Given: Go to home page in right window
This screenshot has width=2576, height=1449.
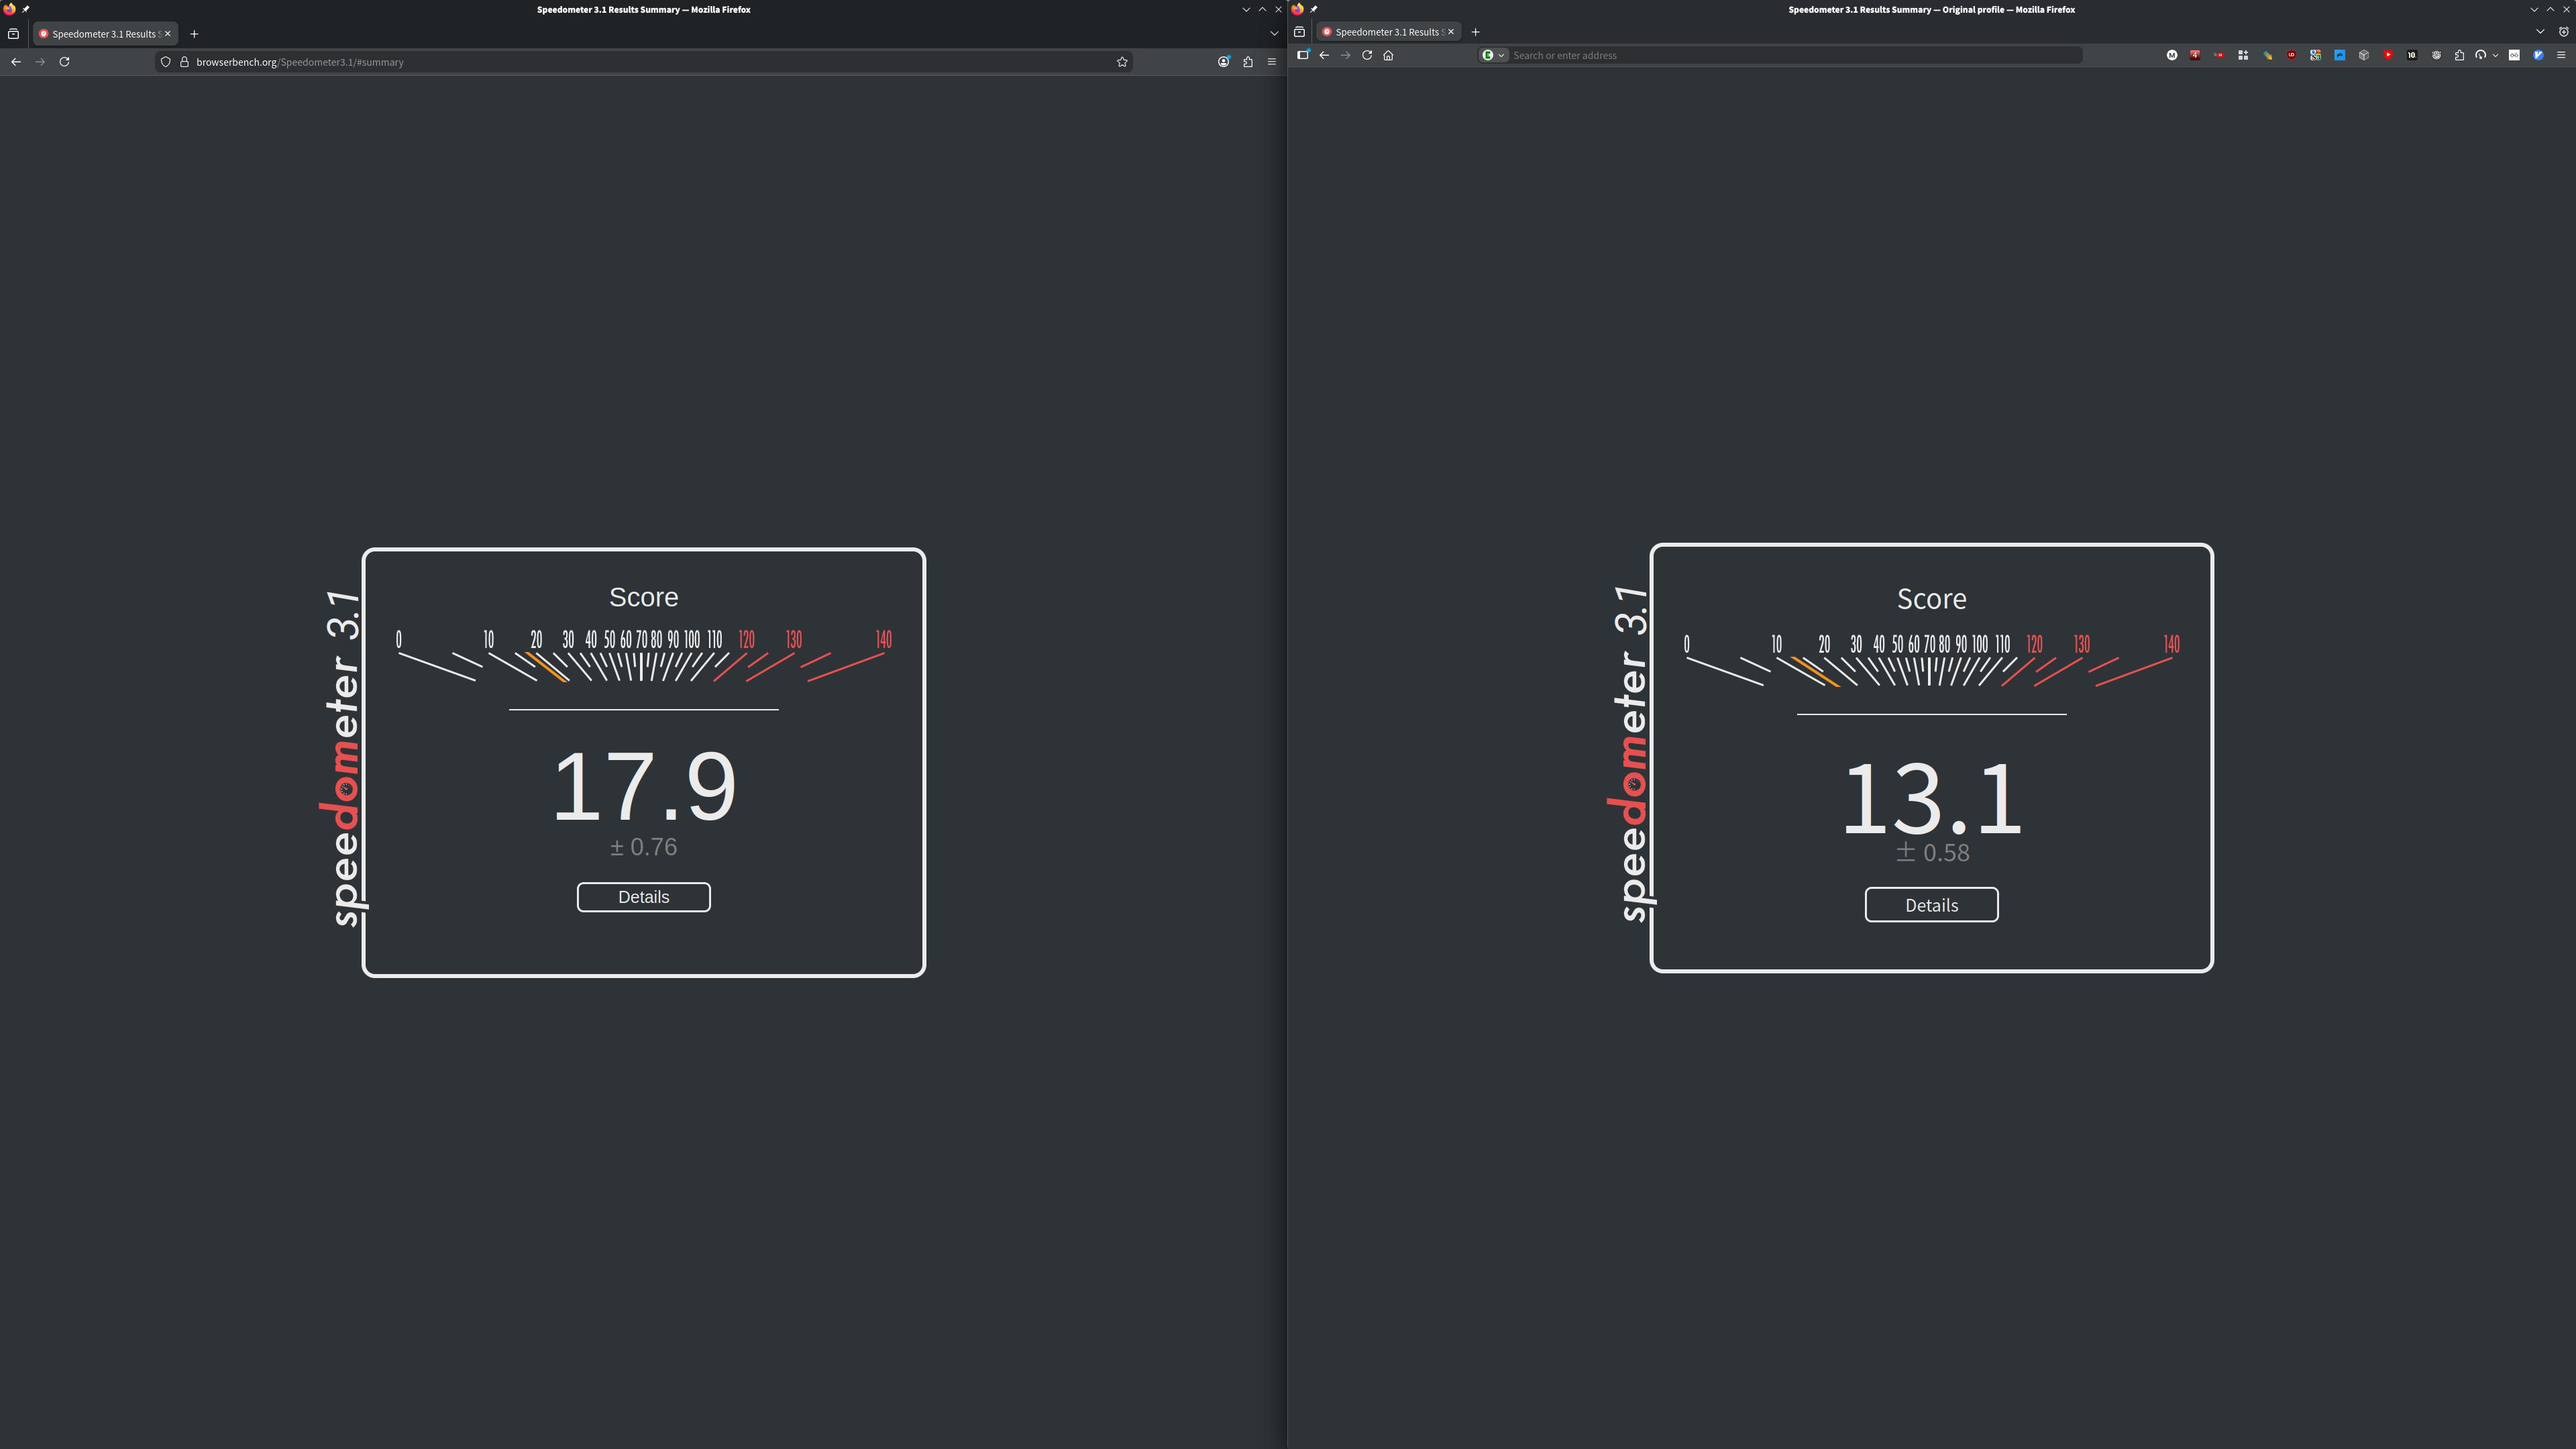Looking at the screenshot, I should [1388, 55].
